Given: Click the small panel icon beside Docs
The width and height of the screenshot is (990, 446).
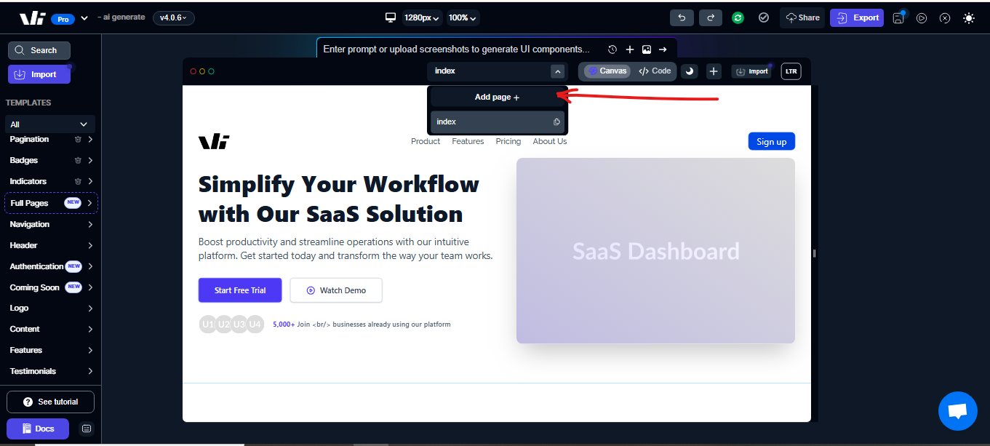Looking at the screenshot, I should pos(87,429).
